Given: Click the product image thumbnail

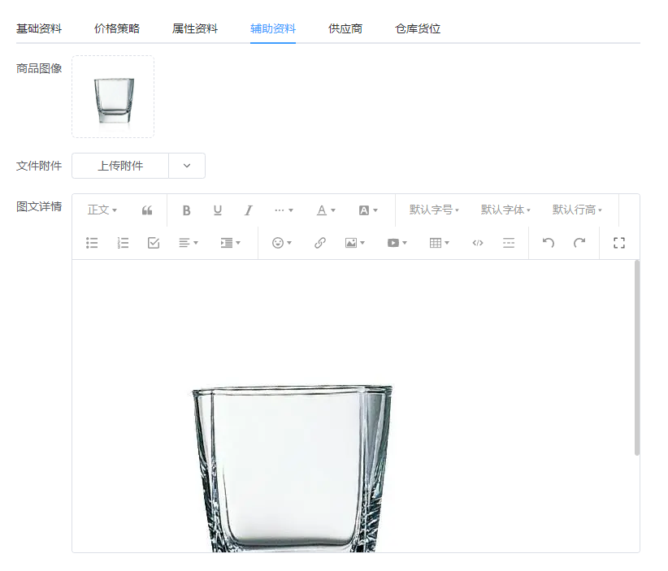Looking at the screenshot, I should click(113, 97).
